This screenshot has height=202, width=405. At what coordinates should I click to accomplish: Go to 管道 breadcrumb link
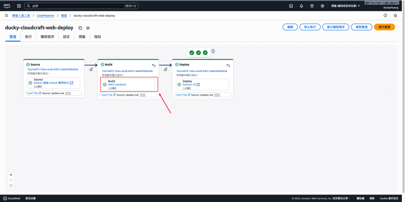coord(64,15)
